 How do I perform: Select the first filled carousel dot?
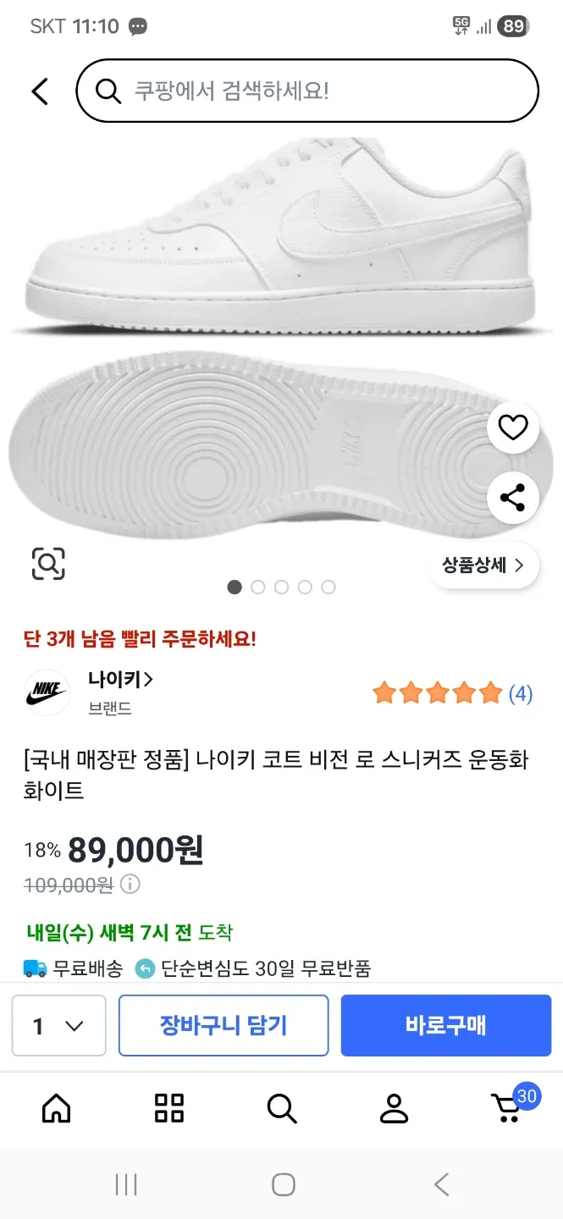(235, 587)
